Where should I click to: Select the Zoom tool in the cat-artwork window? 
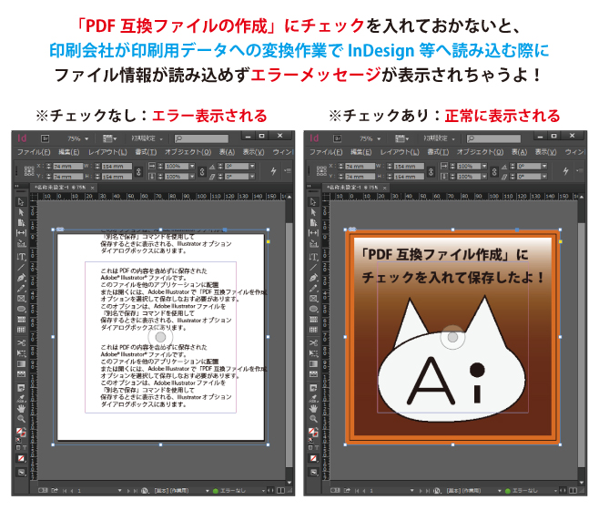click(313, 419)
